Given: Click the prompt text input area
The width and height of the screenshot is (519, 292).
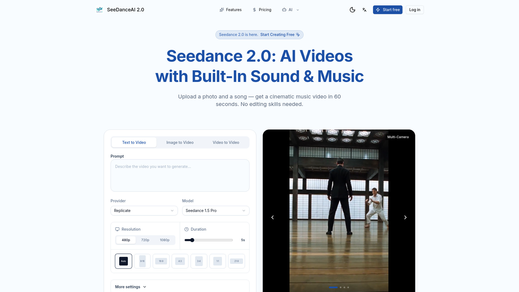Looking at the screenshot, I should [x=180, y=175].
